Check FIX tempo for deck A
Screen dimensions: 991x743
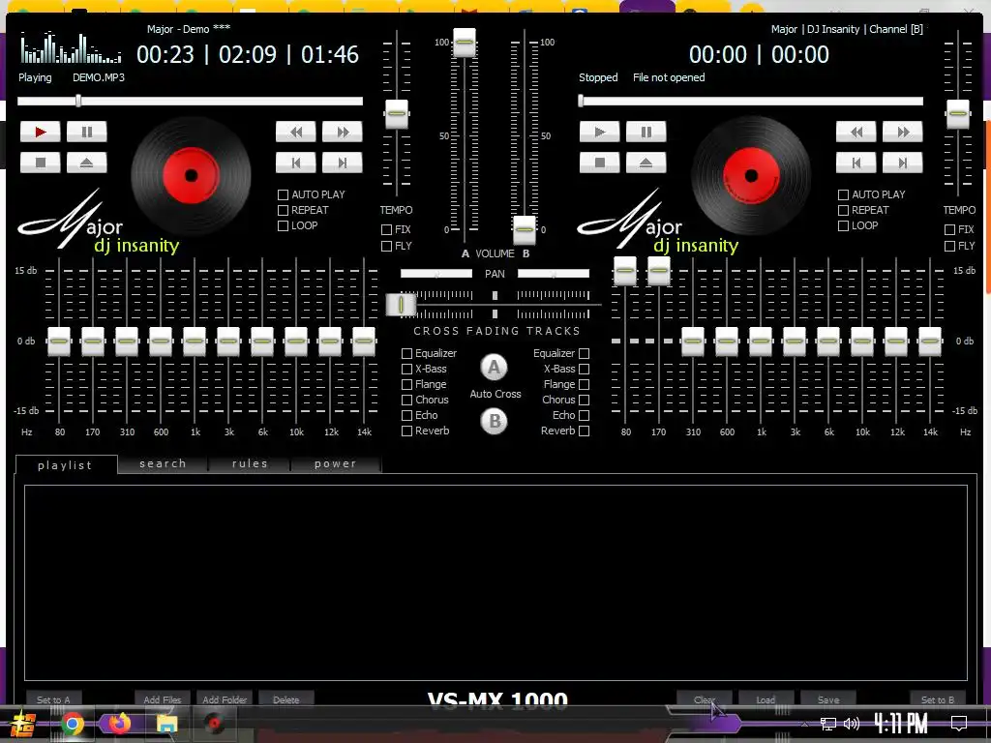click(x=387, y=229)
